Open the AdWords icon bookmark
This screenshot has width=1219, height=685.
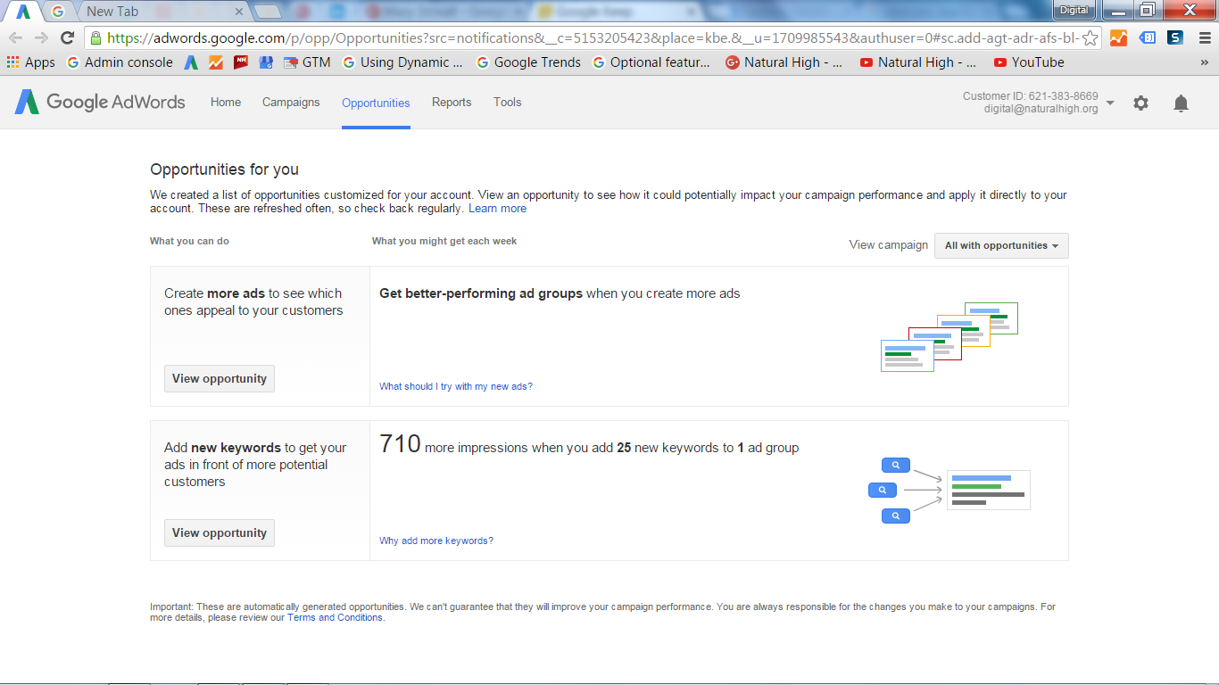(x=191, y=62)
